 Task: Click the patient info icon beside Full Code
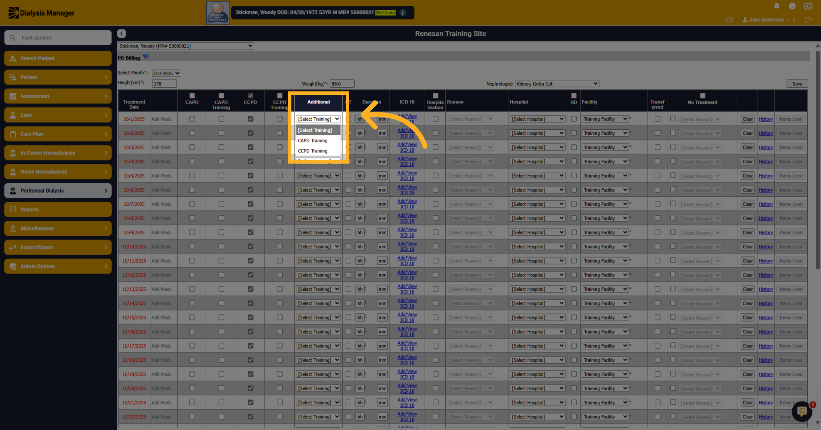[x=403, y=13]
